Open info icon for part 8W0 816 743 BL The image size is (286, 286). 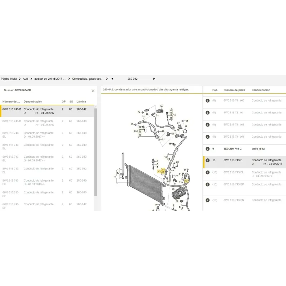[207, 172]
